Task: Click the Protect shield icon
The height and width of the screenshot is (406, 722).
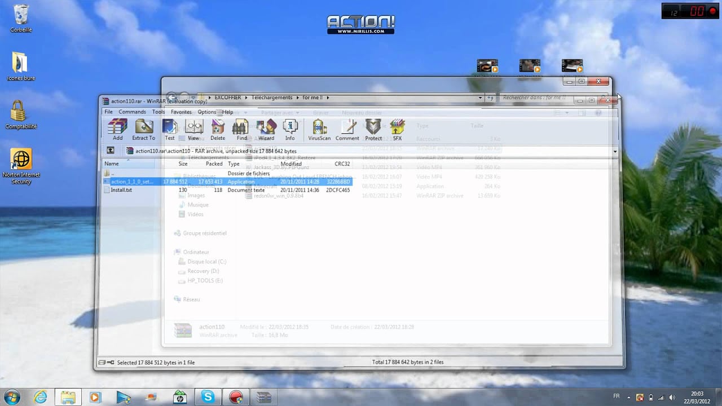Action: [373, 130]
